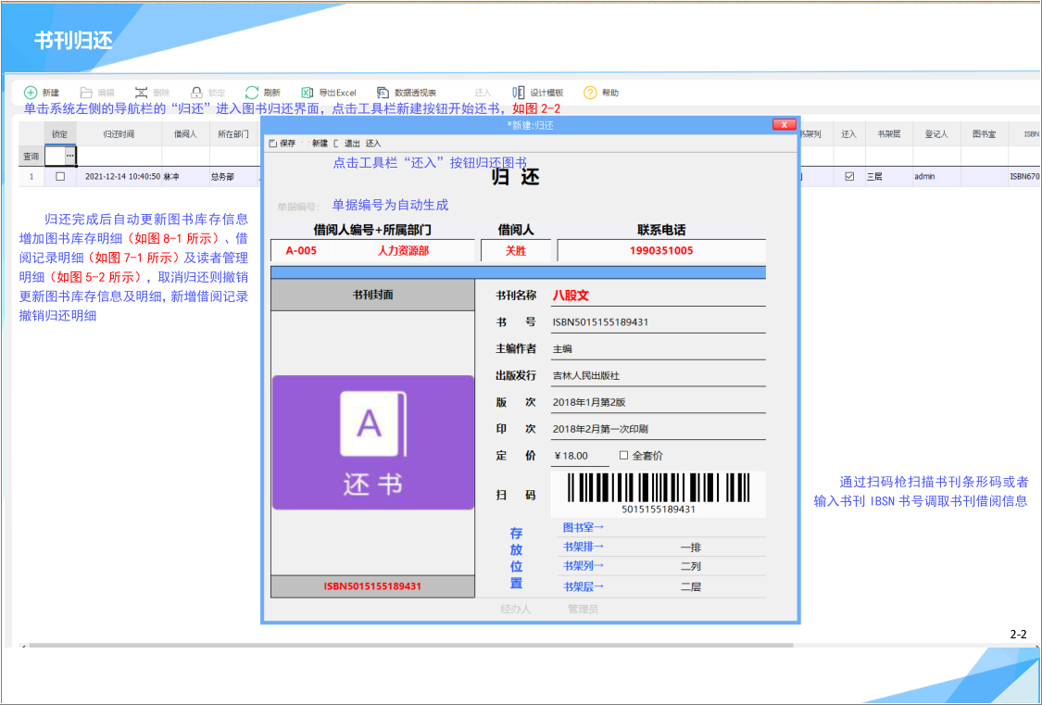Screen dimensions: 1042x705
Task: Click the 书架层 value 二层
Action: coord(691,586)
